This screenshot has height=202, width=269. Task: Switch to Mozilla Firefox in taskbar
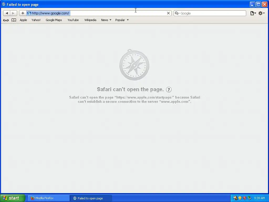pos(49,198)
